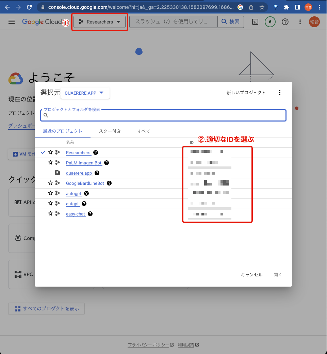This screenshot has height=354, width=327.
Task: Open the Chrome profile avatar
Action: 308,7
